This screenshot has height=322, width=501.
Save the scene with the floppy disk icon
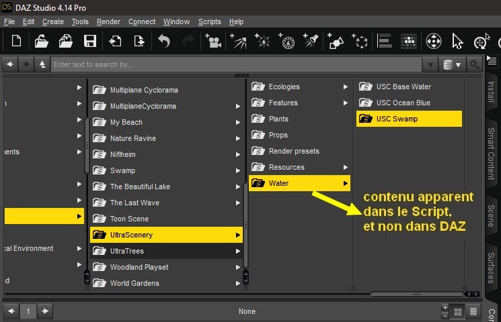tap(90, 42)
